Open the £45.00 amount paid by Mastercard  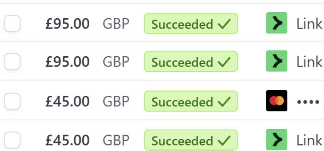point(67,101)
